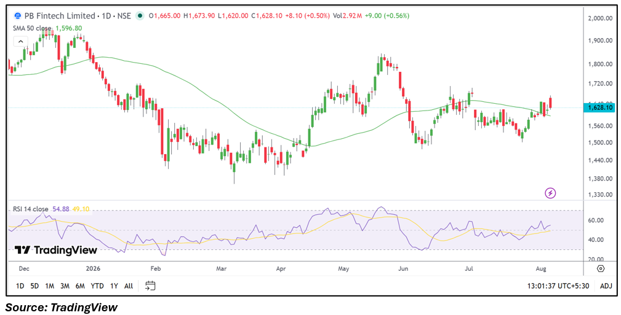Click the TradingView logo
The image size is (621, 315).
56,250
